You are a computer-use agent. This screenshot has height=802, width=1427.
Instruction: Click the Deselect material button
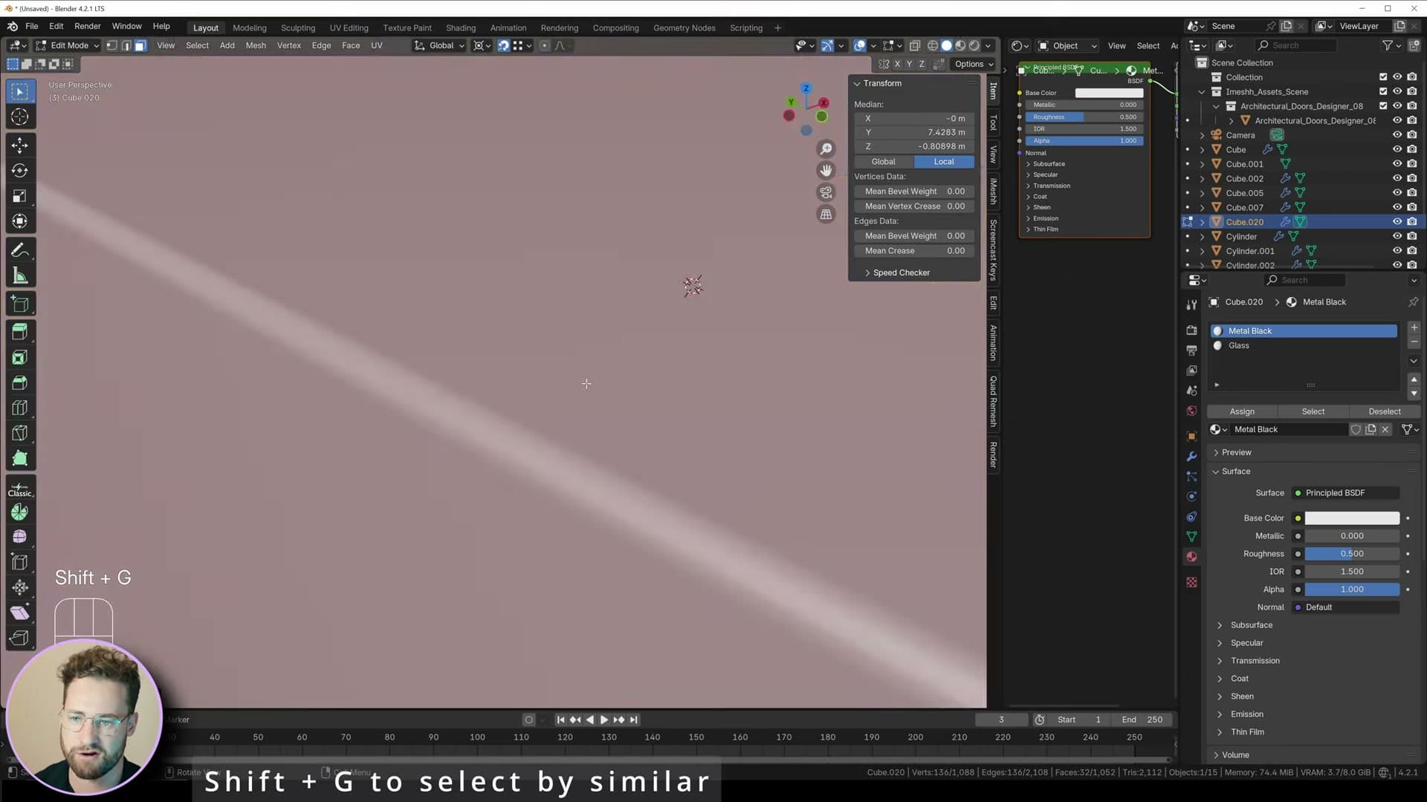point(1384,411)
